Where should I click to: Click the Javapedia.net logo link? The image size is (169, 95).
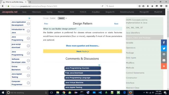[x=10, y=12]
